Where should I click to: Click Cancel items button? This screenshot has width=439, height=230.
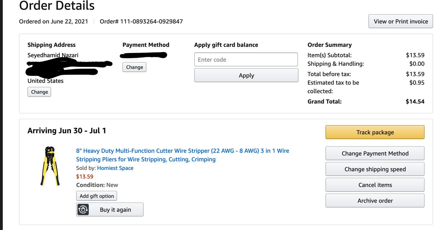(x=375, y=185)
